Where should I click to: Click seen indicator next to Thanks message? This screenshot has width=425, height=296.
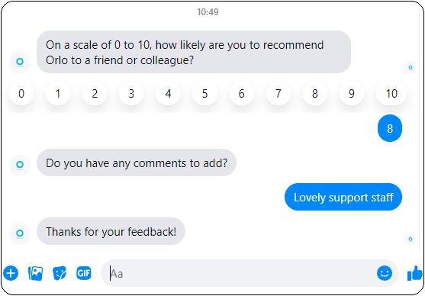click(x=411, y=239)
